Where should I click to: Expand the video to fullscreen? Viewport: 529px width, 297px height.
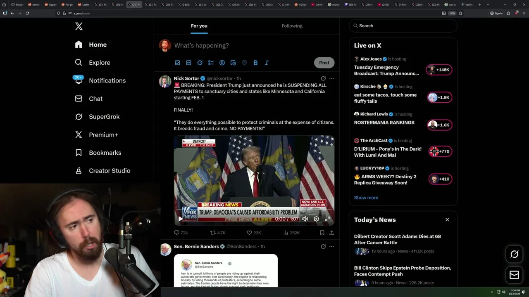coord(327,219)
